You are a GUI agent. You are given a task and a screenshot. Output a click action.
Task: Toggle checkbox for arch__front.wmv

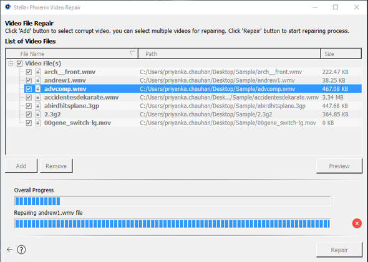point(29,72)
